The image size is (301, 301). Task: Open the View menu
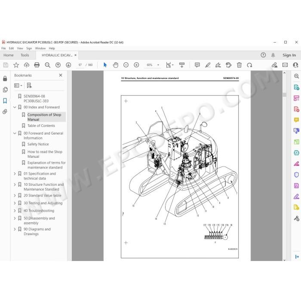20,48
